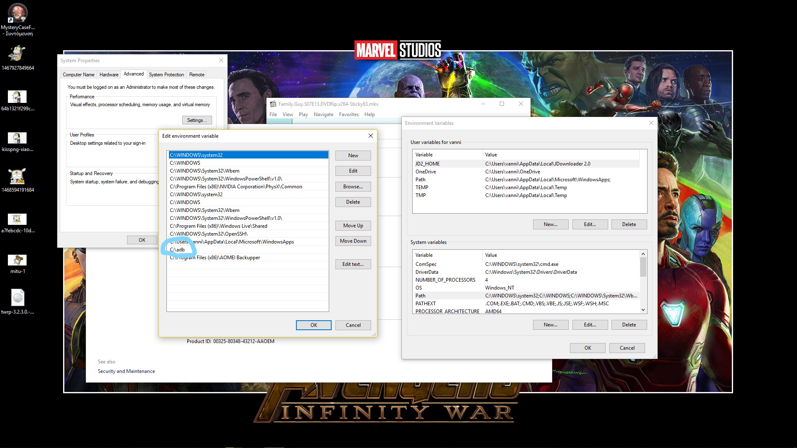Select the 1467927849664 desktop icon
This screenshot has height=448, width=797.
pyautogui.click(x=17, y=54)
